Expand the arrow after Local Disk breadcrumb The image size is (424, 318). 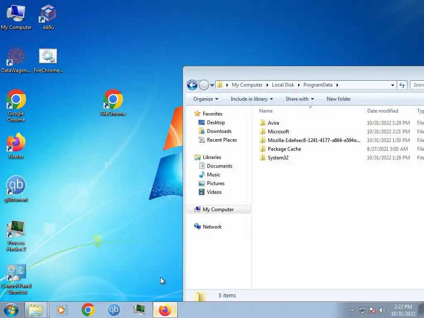(299, 85)
